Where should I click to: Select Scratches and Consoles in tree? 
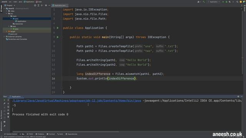pyautogui.click(x=16, y=39)
